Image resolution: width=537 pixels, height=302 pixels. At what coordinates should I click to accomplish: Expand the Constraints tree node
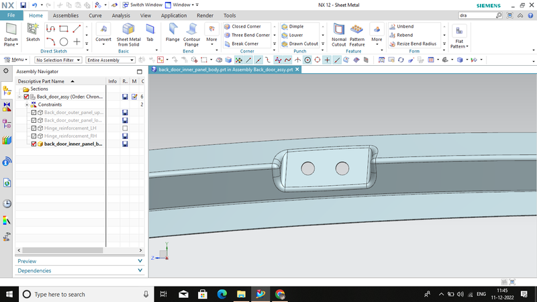27,105
